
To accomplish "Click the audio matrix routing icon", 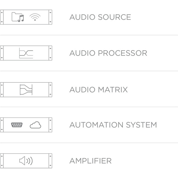I will tap(26, 90).
